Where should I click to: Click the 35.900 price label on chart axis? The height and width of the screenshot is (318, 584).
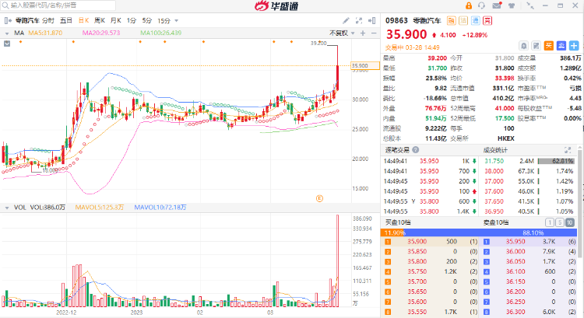pos(365,66)
